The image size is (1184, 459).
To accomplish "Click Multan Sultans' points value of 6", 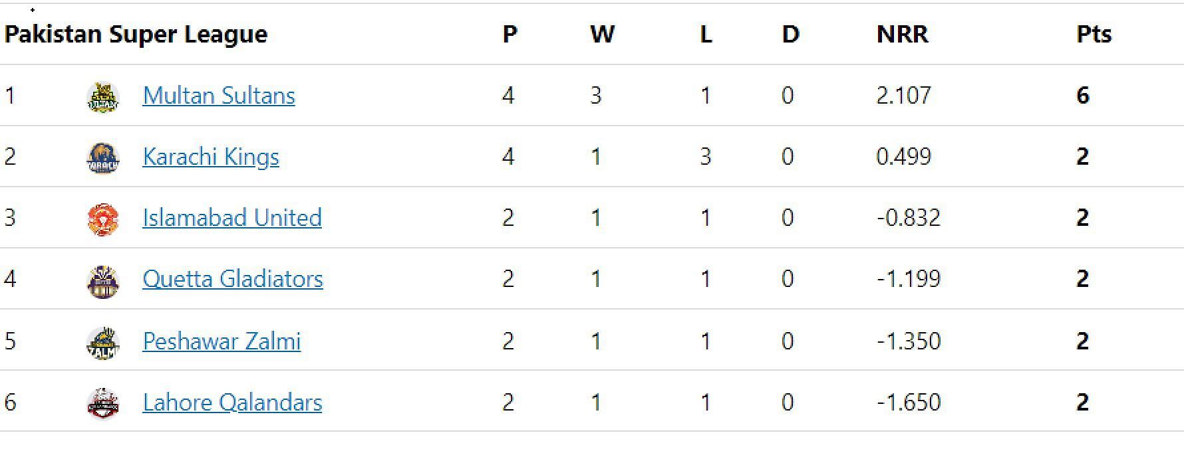I will tap(1083, 96).
